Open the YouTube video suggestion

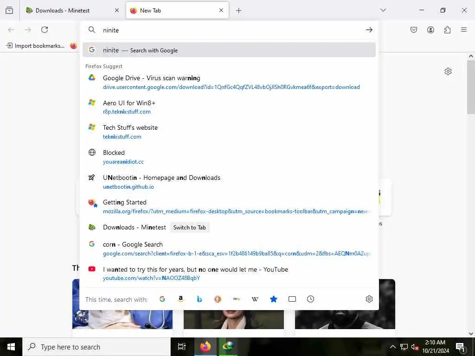229,273
